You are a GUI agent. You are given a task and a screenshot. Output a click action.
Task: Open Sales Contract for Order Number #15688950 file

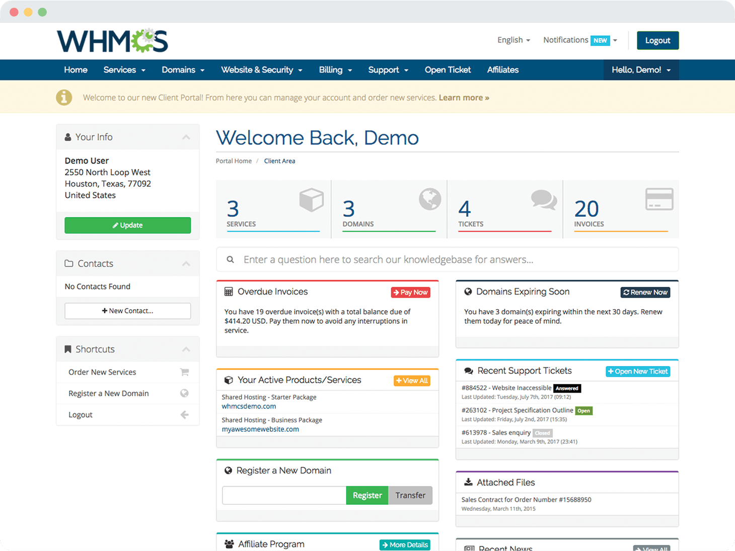click(x=526, y=500)
